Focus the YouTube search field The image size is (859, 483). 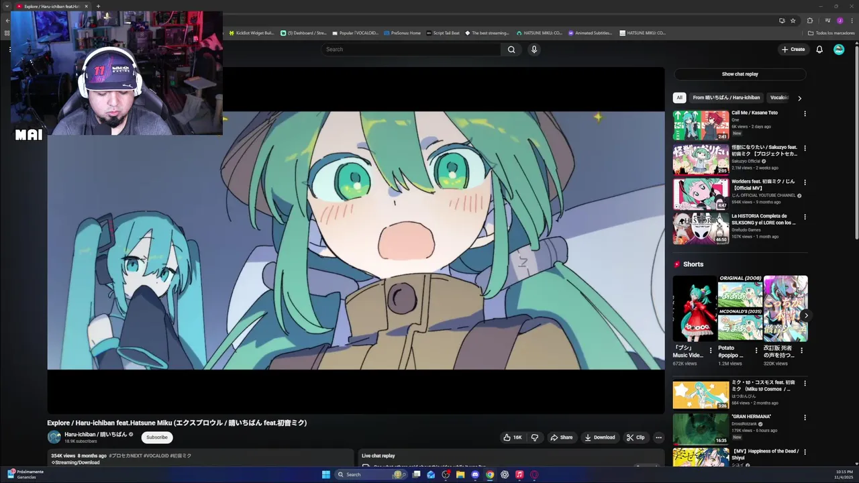(411, 49)
